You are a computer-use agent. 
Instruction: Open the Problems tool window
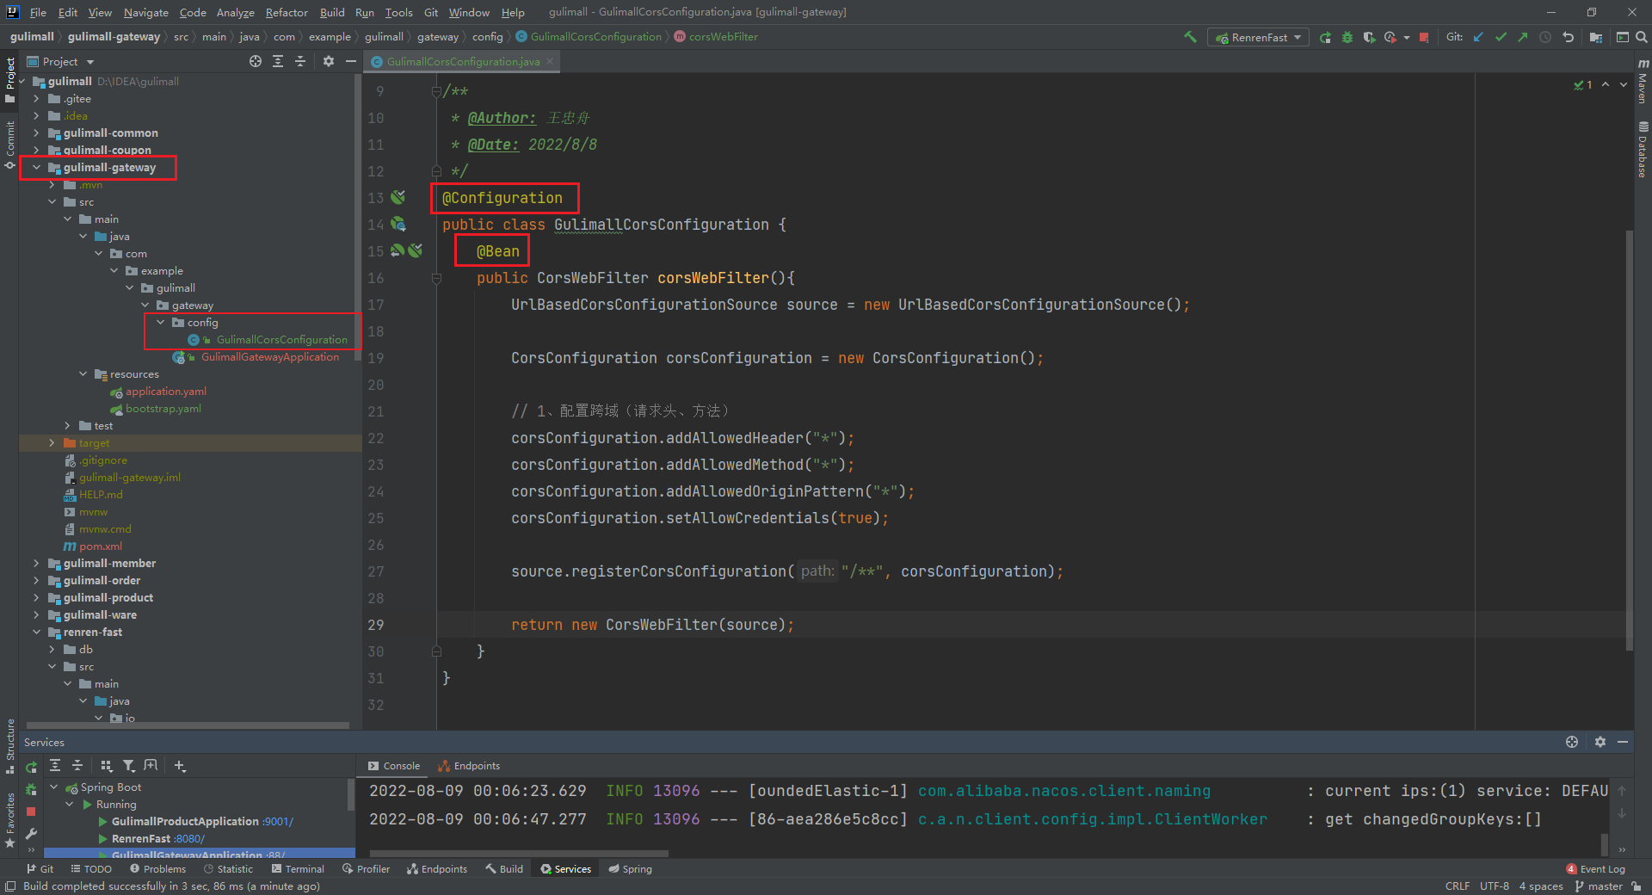click(x=157, y=869)
